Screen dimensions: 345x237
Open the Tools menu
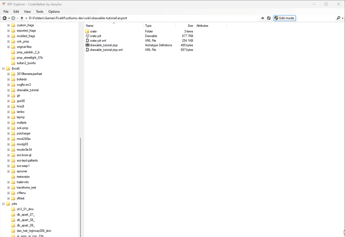point(39,12)
